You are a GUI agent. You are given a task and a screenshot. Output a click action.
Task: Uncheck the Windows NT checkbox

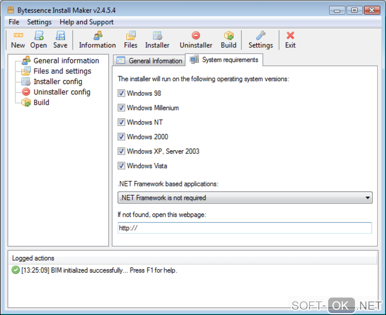[121, 122]
